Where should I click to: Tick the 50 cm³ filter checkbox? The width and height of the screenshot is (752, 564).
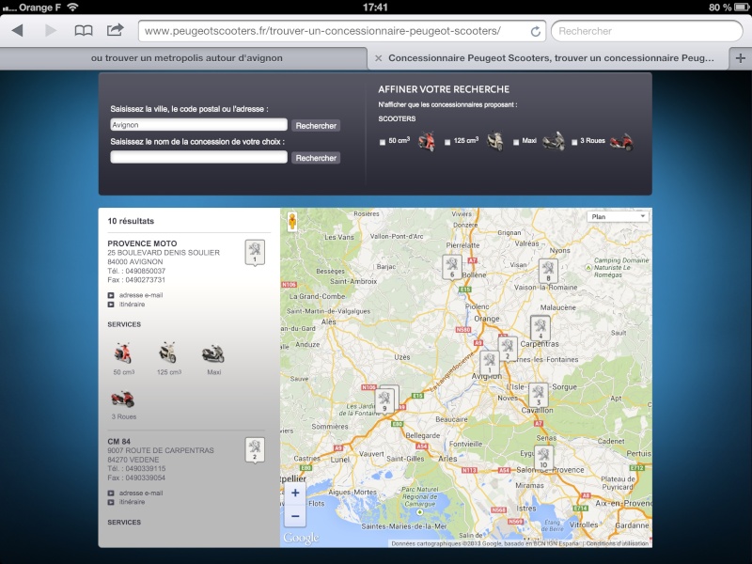[x=383, y=142]
